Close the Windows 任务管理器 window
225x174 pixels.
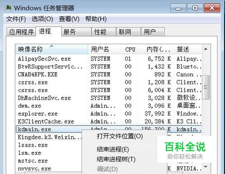tap(212, 8)
